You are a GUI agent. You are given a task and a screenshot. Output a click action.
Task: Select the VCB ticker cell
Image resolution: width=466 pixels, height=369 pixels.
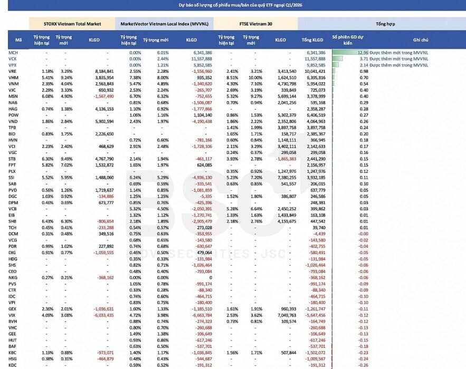(13, 209)
